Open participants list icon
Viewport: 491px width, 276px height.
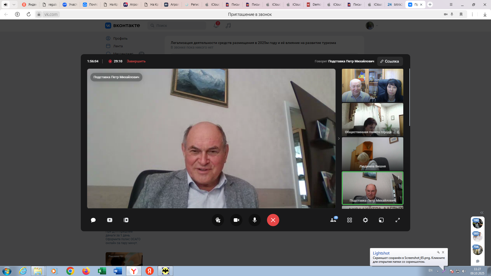(333, 220)
